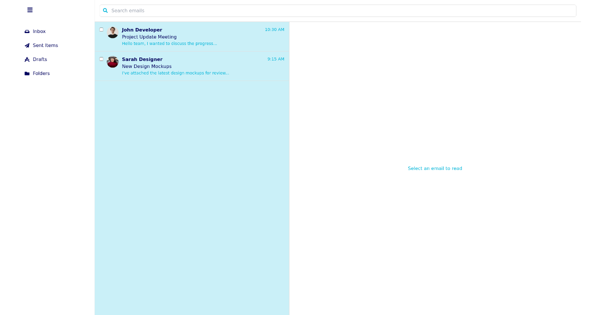601x315 pixels.
Task: Click the Inbox tray icon
Action: [27, 31]
